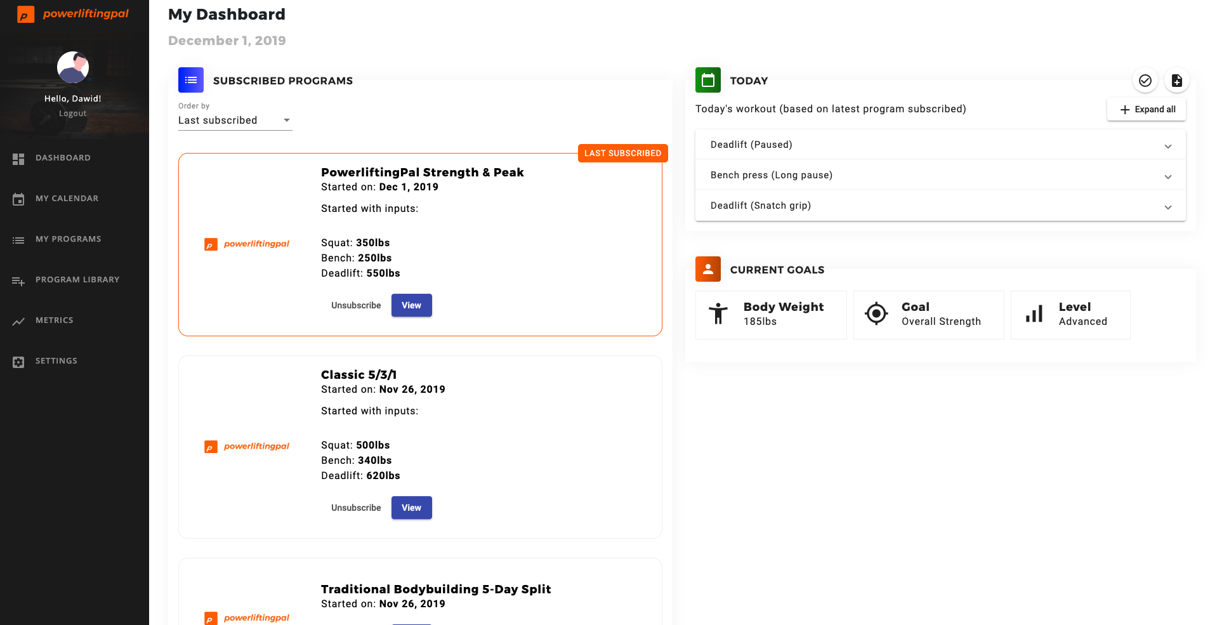Screen dimensions: 1210x625
Task: Click powerliftingpal logo in Classic 5/3/1 card
Action: coord(247,447)
